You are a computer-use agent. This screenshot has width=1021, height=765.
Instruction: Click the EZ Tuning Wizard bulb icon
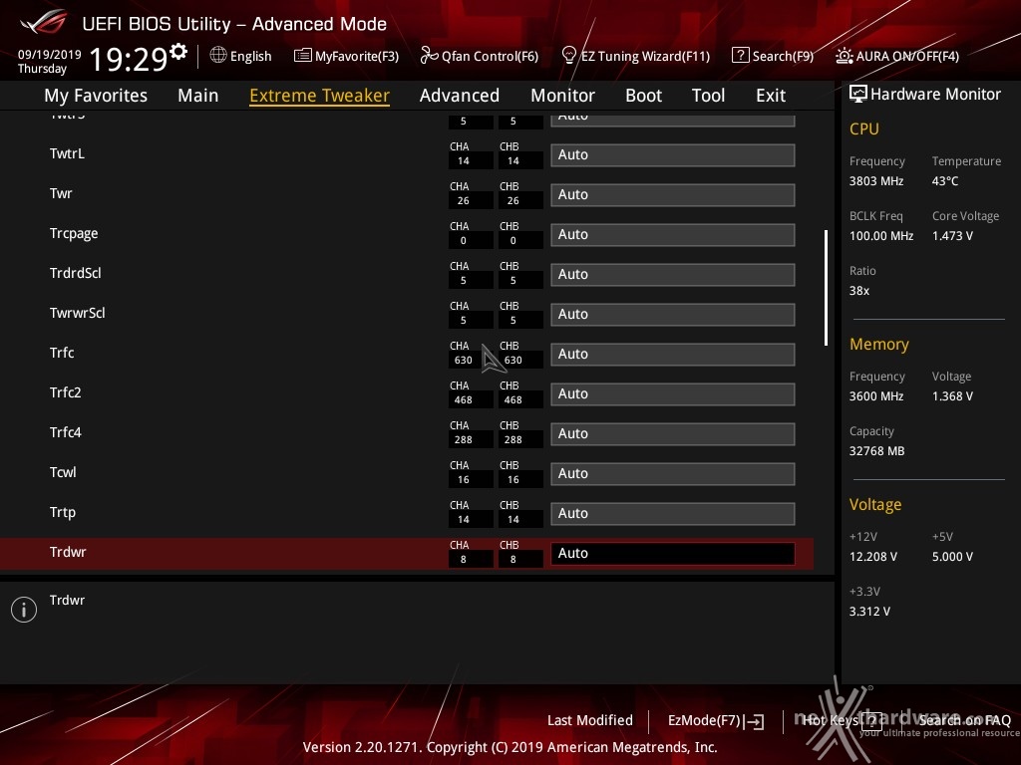coord(568,56)
